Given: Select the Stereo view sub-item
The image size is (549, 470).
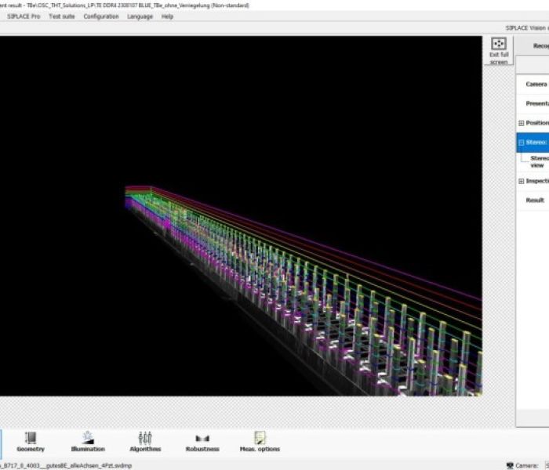Looking at the screenshot, I should point(538,161).
